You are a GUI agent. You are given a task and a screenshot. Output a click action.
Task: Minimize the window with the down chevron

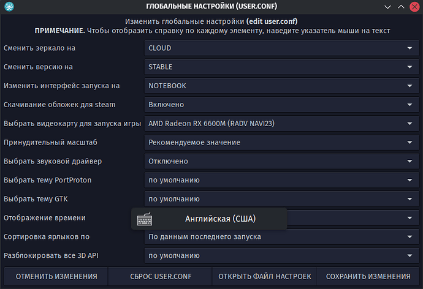[x=387, y=7]
